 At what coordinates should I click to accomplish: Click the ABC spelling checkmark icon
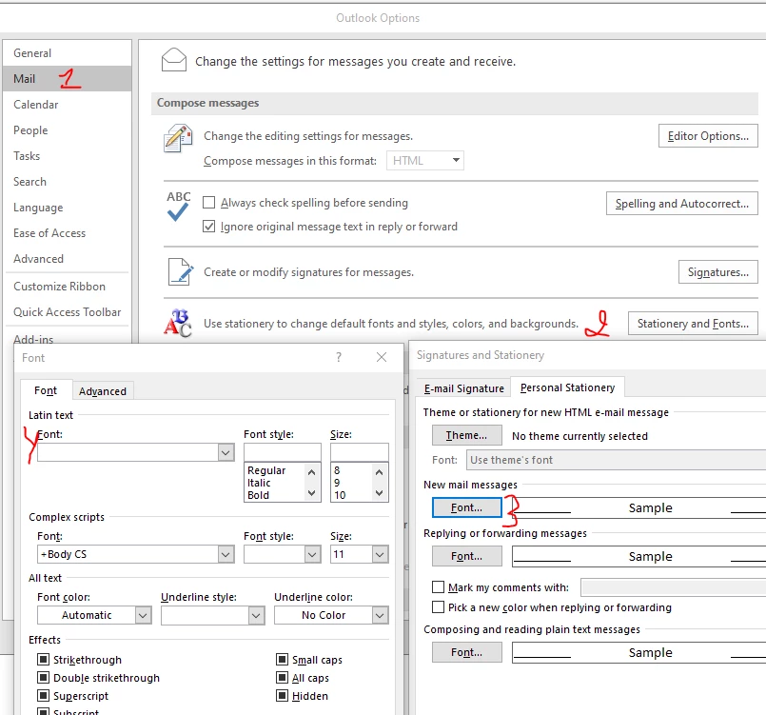point(178,207)
